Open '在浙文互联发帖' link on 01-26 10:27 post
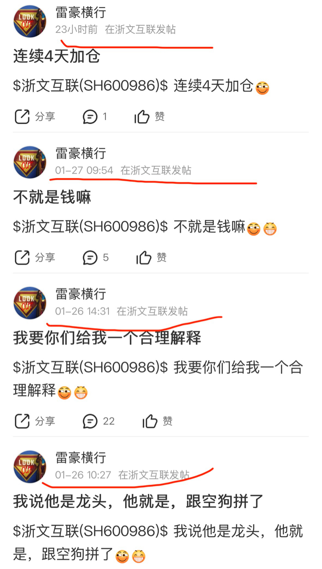322x569 pixels. pos(154,475)
